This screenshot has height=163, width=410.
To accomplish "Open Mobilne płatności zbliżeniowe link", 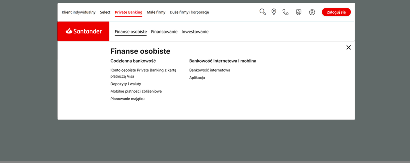I will pos(136,91).
